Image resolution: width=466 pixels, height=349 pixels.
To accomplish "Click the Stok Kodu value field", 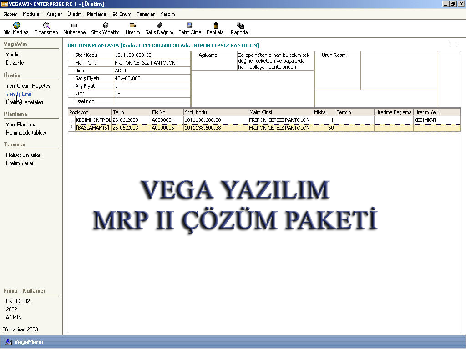I will (152, 55).
